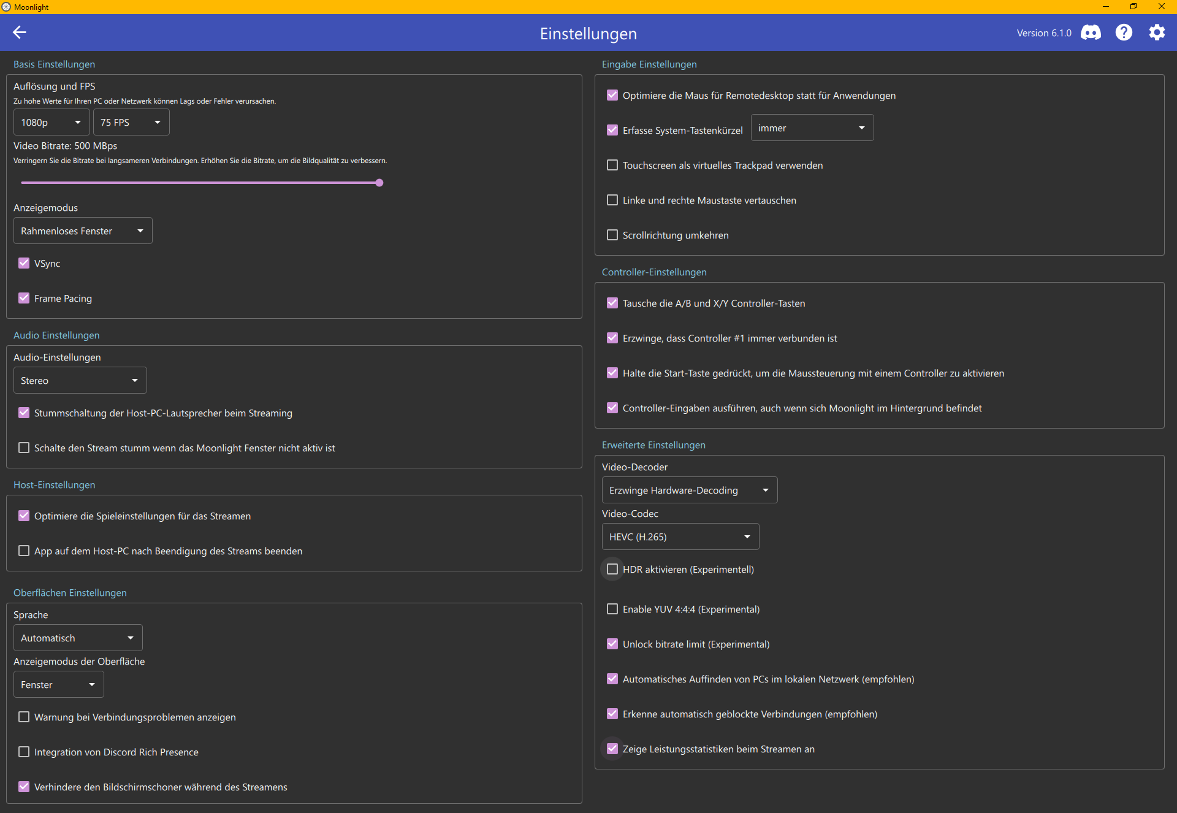1177x813 pixels.
Task: Open the 1080p resolution dropdown
Action: pos(51,122)
